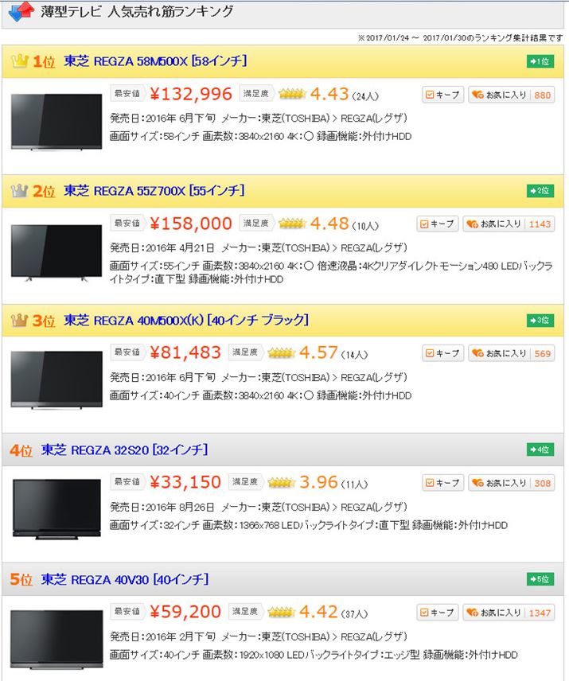
Task: Check キープ for REGZA 58M500X
Action: [x=442, y=95]
